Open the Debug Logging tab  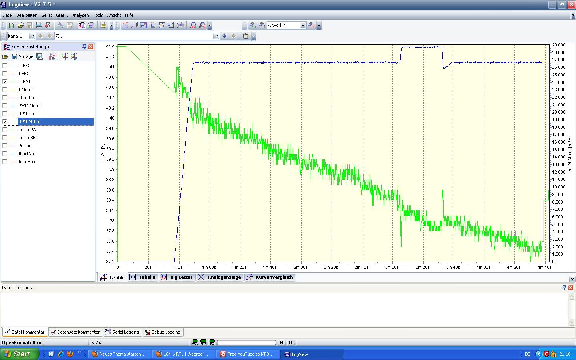click(162, 332)
